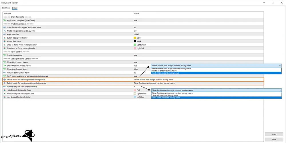
Task: Click icon beside High Impact Rectangle Color
Action: coord(5,90)
